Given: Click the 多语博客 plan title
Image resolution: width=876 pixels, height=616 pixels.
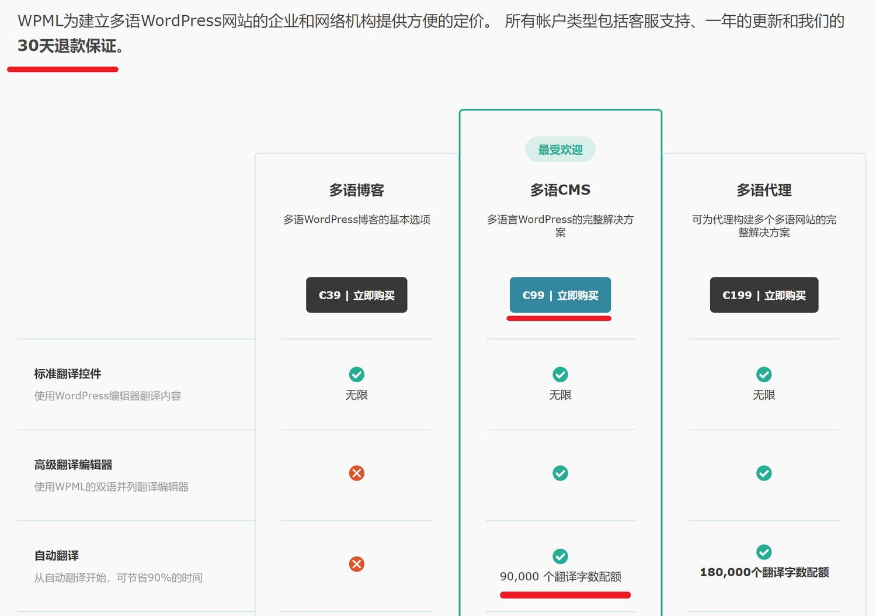Looking at the screenshot, I should tap(356, 190).
